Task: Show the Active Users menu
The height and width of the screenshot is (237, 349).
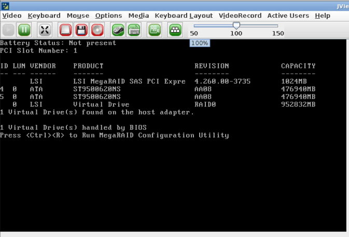Action: pos(288,16)
